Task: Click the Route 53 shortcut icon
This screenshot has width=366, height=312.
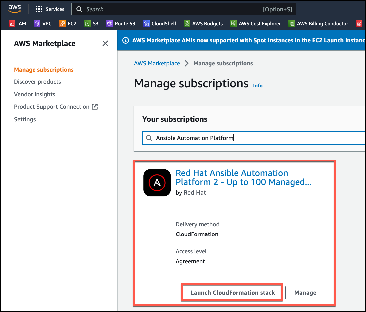Action: pyautogui.click(x=109, y=24)
